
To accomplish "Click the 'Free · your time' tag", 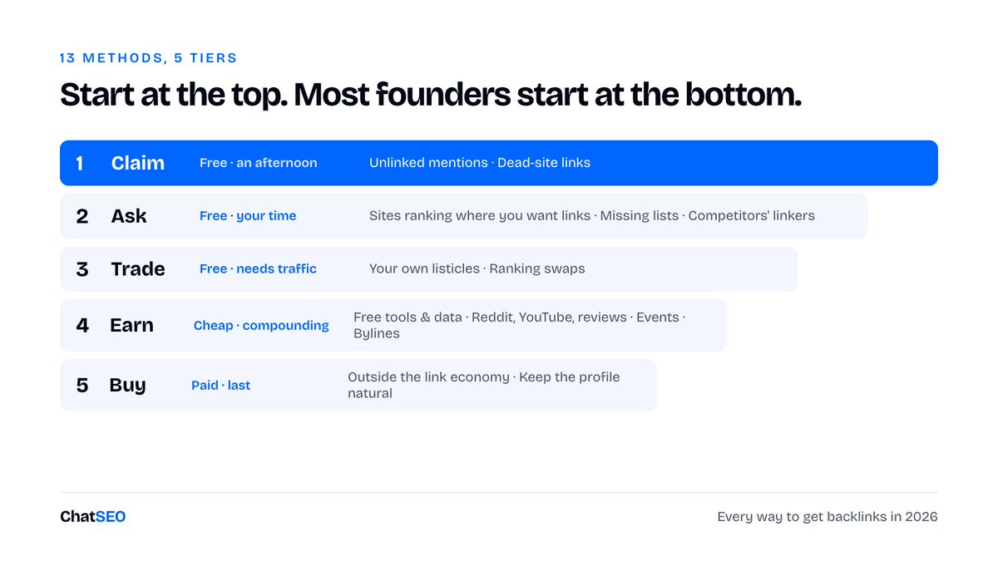I will point(248,216).
